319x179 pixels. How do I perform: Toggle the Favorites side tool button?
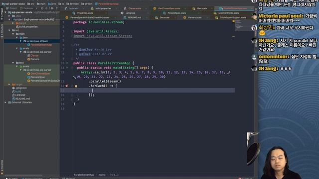[2, 167]
